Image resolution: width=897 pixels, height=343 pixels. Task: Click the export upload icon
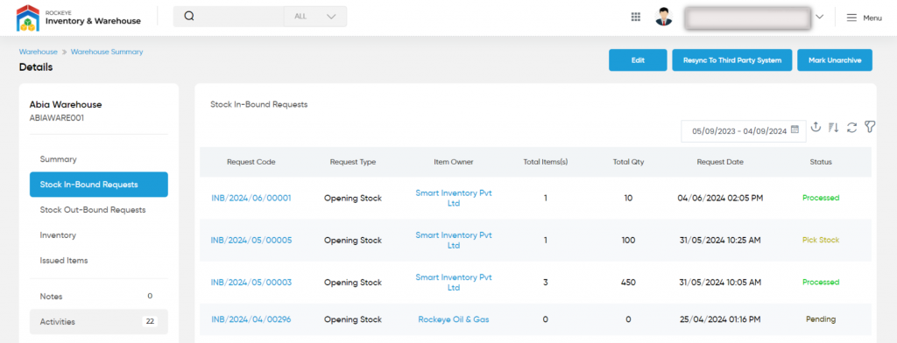[x=816, y=128]
